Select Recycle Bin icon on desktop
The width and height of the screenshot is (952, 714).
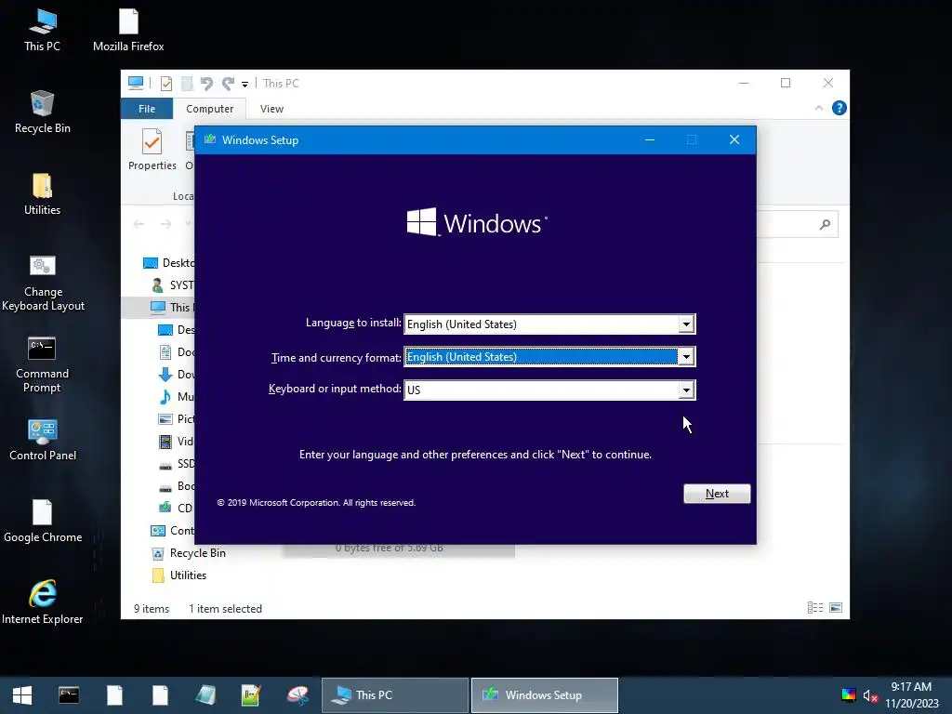[43, 112]
